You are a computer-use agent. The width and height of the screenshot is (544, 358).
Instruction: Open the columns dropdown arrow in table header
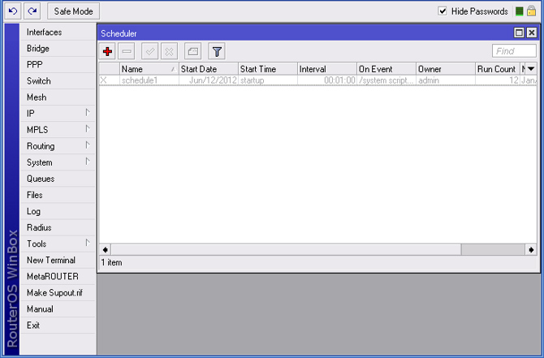click(x=531, y=69)
